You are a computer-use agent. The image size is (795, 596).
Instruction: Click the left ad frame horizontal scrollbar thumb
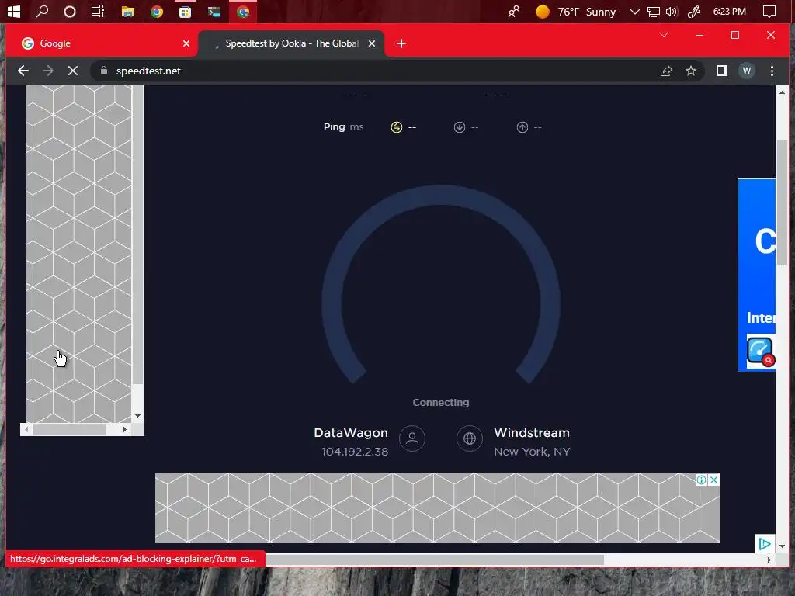[69, 429]
